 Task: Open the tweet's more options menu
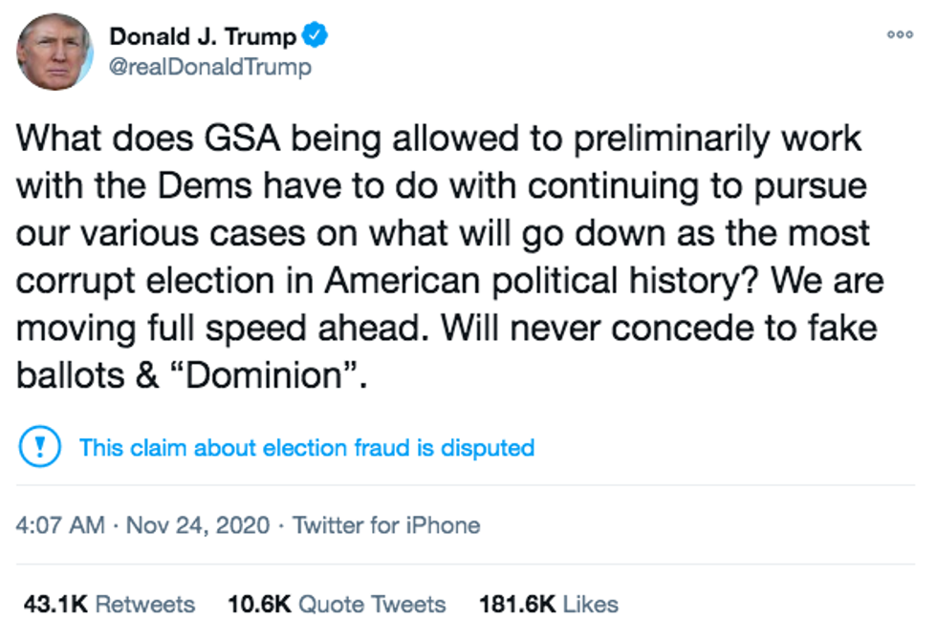900,34
